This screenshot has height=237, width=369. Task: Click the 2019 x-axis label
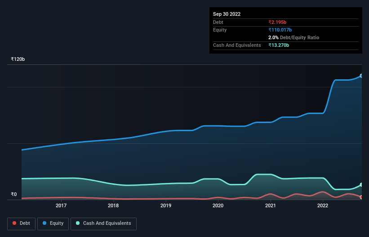(x=166, y=205)
